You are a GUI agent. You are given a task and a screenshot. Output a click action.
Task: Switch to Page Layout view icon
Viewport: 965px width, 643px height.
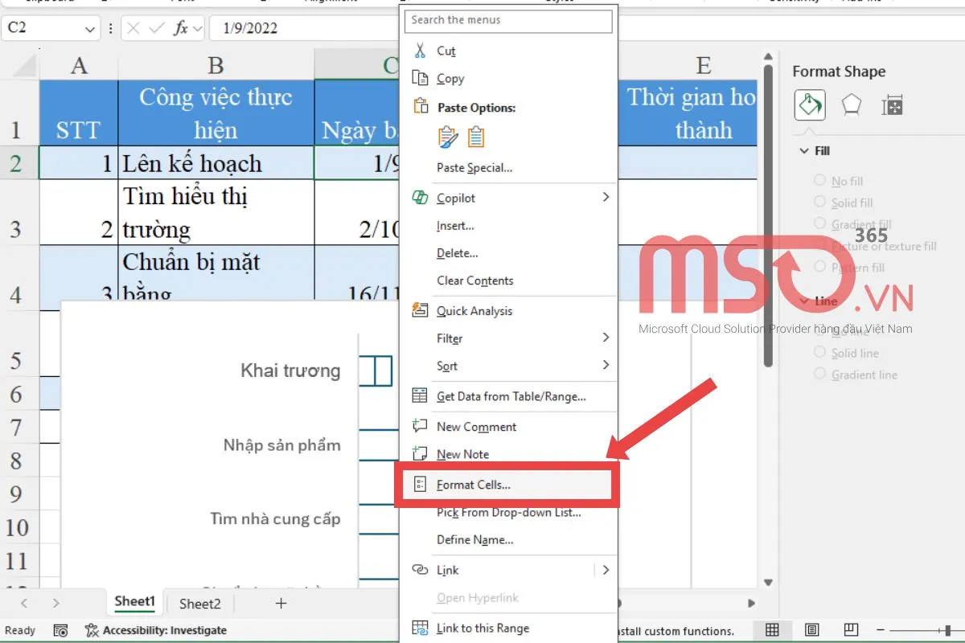pyautogui.click(x=812, y=630)
